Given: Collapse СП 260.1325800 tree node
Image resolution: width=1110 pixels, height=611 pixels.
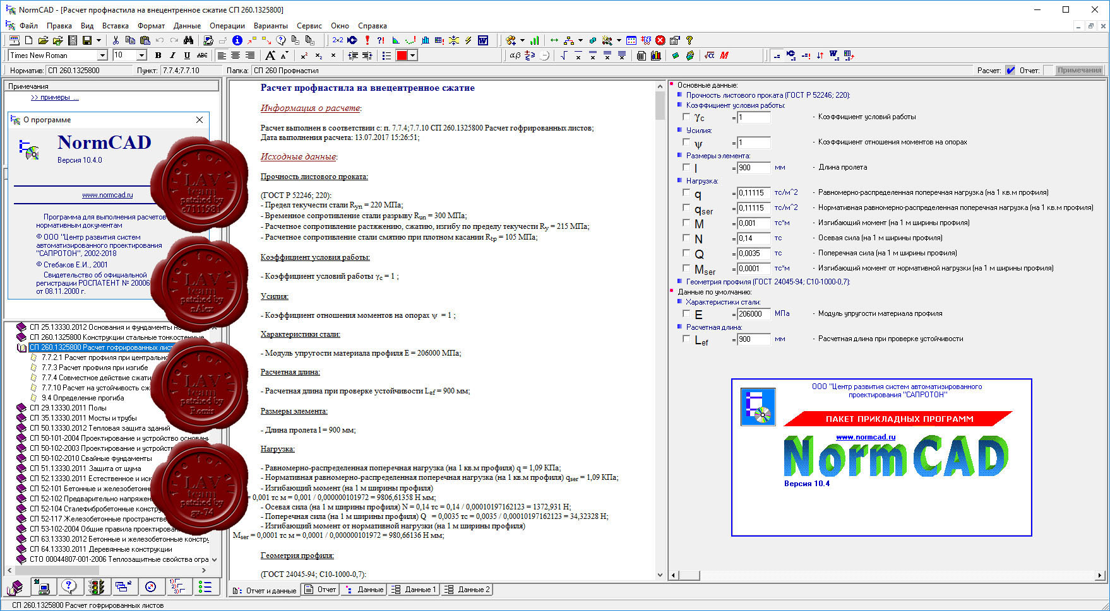Looking at the screenshot, I should (21, 347).
